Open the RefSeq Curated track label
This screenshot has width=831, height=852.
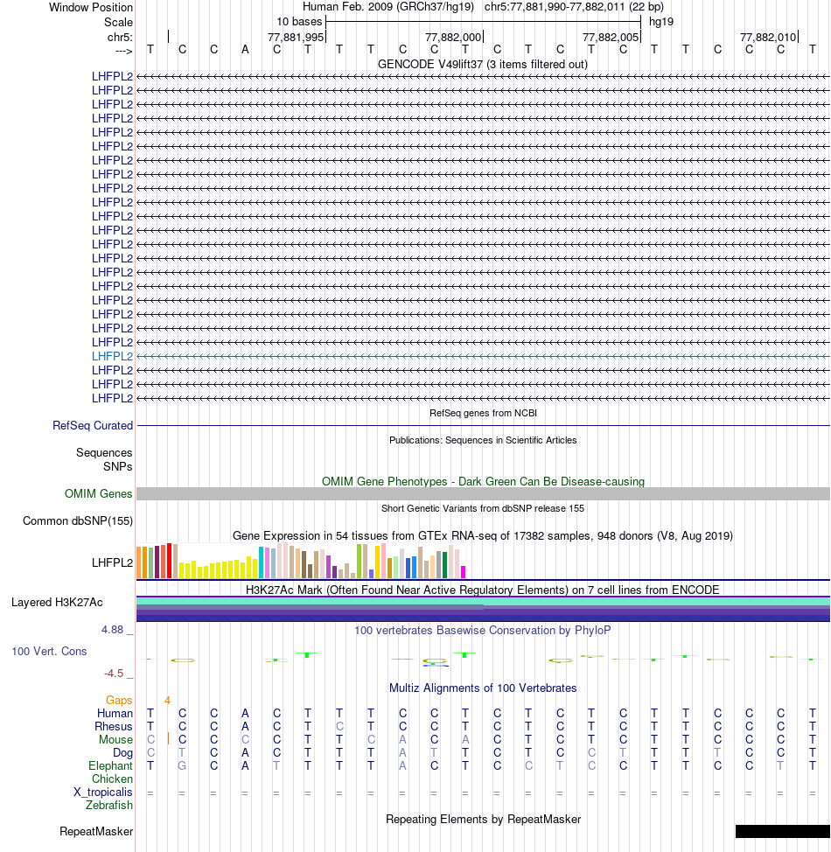[x=93, y=425]
